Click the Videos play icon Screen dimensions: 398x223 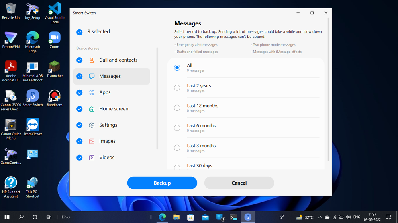click(x=92, y=158)
